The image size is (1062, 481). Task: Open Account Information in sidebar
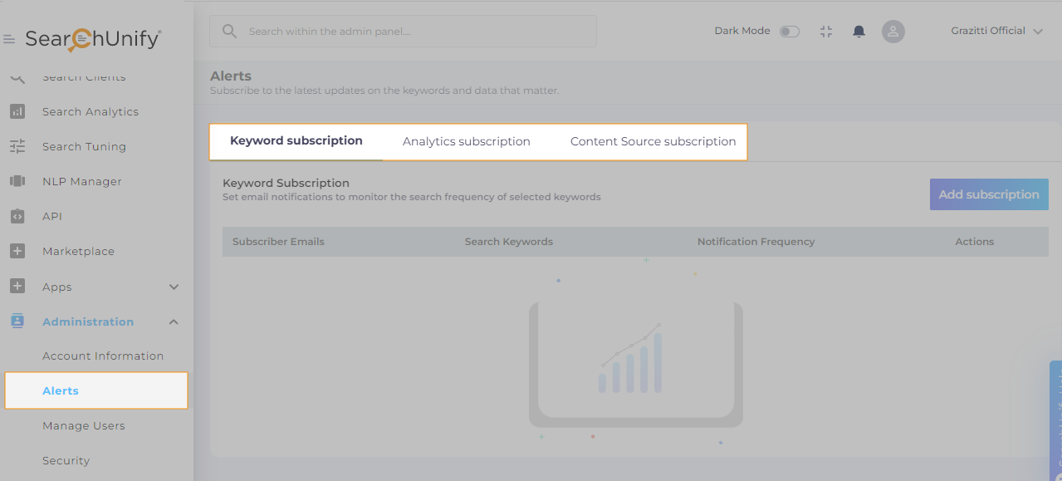(103, 356)
